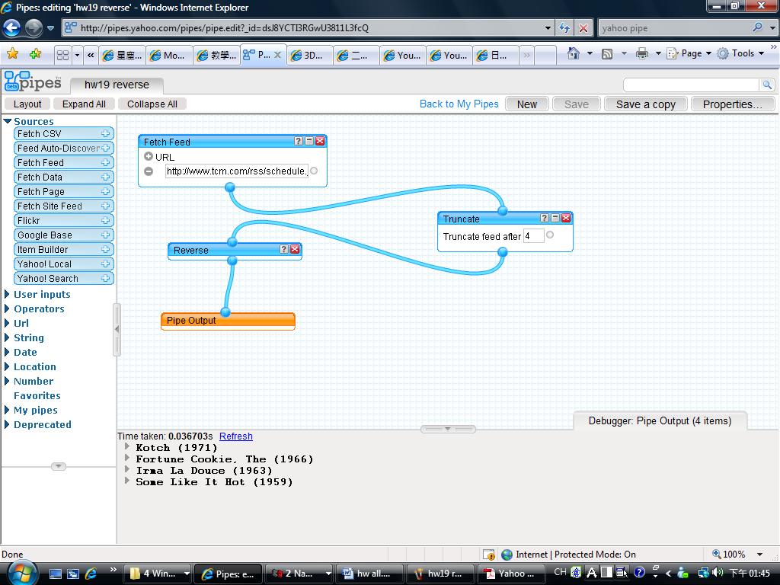Add the Yahoo! Local source via its plus icon
The height and width of the screenshot is (585, 780).
click(x=105, y=263)
